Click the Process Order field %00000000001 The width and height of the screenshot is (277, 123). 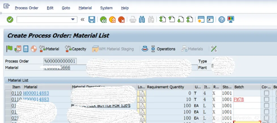pyautogui.click(x=60, y=61)
